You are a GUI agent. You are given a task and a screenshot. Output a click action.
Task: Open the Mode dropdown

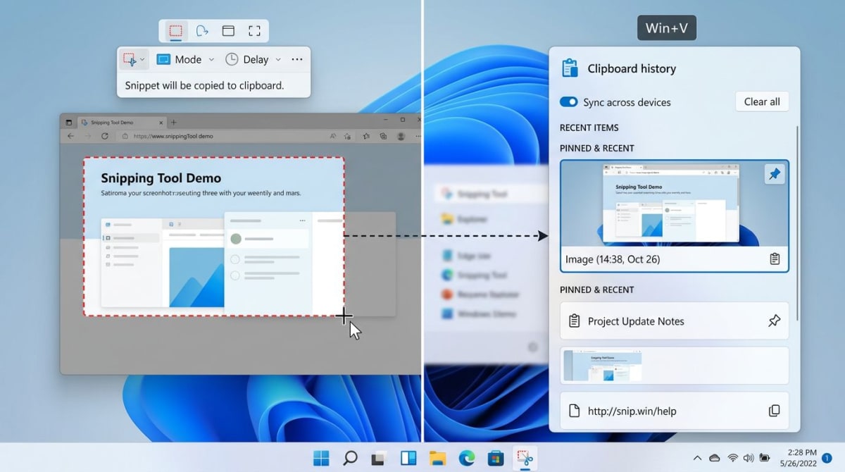pos(185,59)
